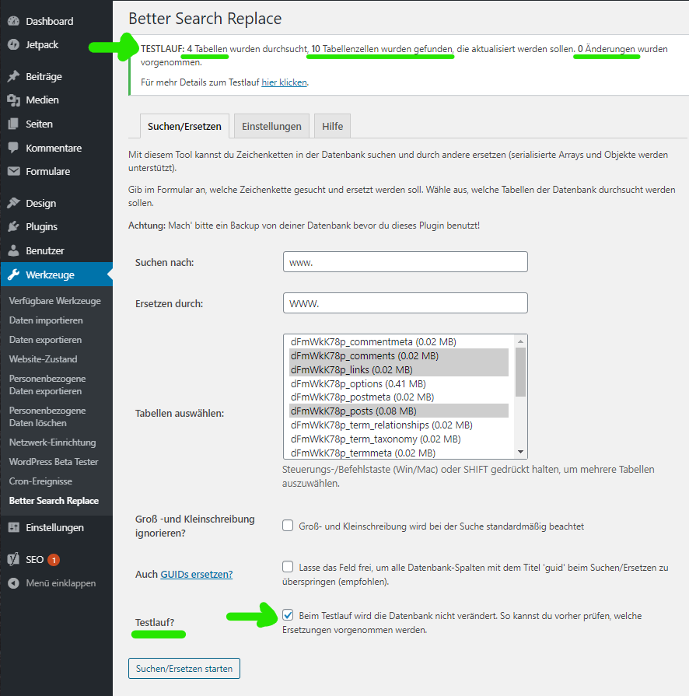The image size is (689, 696).
Task: Open Better Search Replace submenu item
Action: (x=54, y=501)
